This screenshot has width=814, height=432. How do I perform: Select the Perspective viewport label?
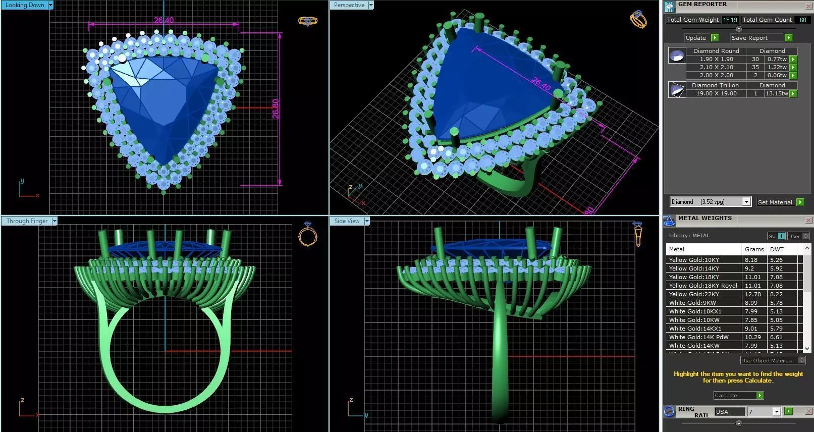click(x=349, y=5)
